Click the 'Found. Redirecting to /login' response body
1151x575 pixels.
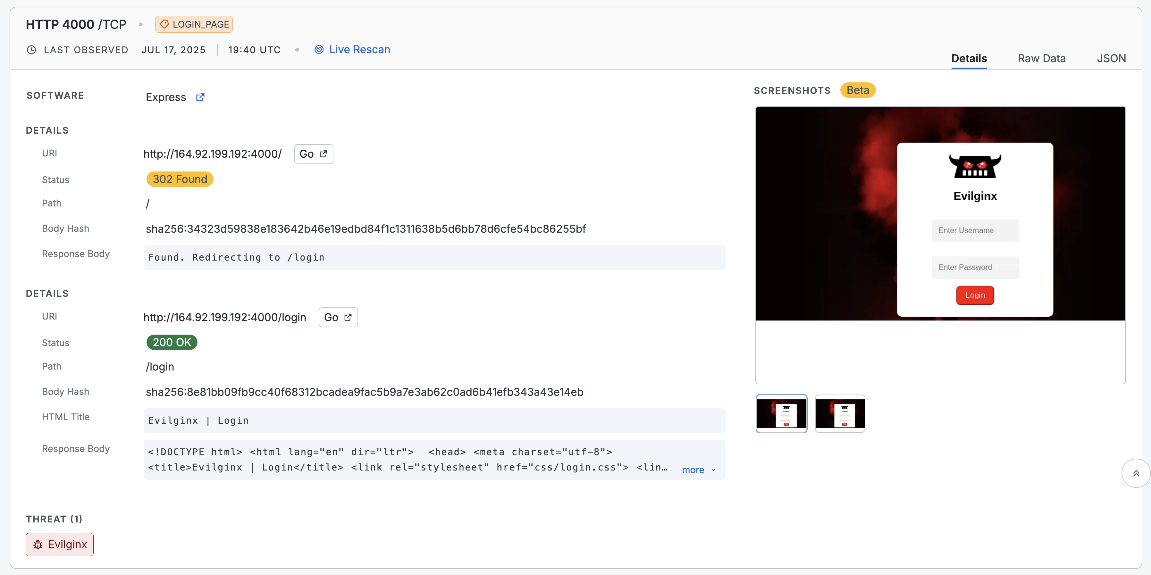(434, 257)
